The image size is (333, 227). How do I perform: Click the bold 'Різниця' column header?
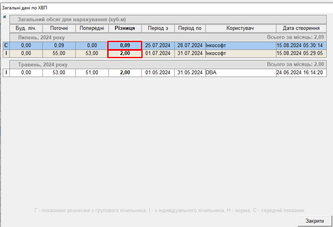coord(125,28)
